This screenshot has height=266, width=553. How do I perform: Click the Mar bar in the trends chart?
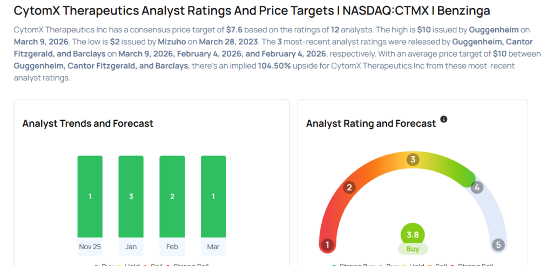(x=213, y=196)
